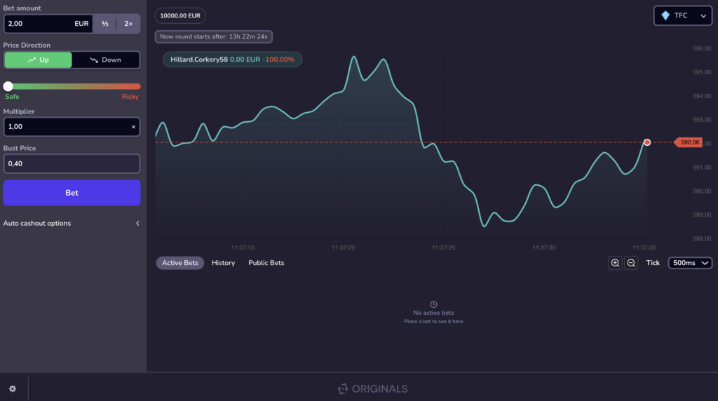The image size is (718, 401).
Task: Open the 500ms tick interval dropdown
Action: (691, 263)
